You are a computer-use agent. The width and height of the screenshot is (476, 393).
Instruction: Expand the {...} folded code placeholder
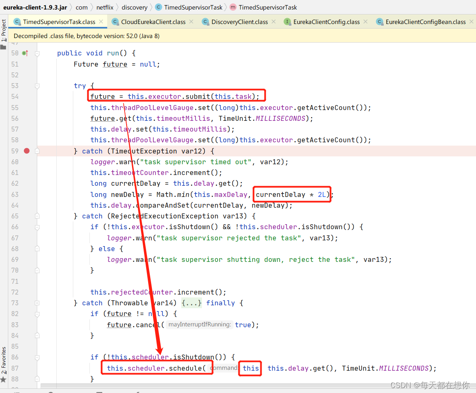tap(191, 303)
